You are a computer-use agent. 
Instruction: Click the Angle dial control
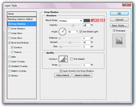(63, 32)
